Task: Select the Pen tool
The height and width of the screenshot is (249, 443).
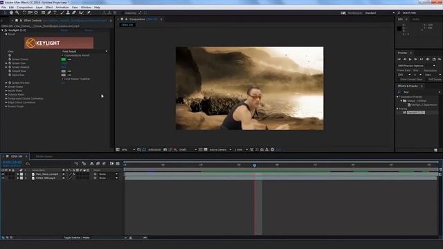Action: click(49, 12)
